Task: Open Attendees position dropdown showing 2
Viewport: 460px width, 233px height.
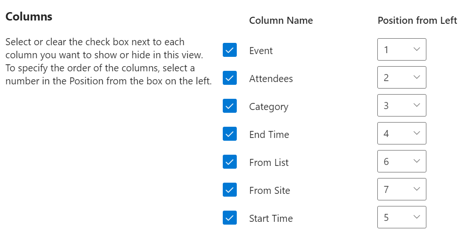Action: point(402,77)
